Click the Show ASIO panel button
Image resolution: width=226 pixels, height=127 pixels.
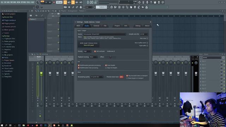89,45
